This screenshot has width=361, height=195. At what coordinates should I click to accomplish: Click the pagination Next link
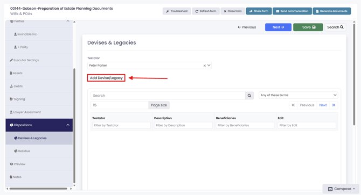[323, 105]
